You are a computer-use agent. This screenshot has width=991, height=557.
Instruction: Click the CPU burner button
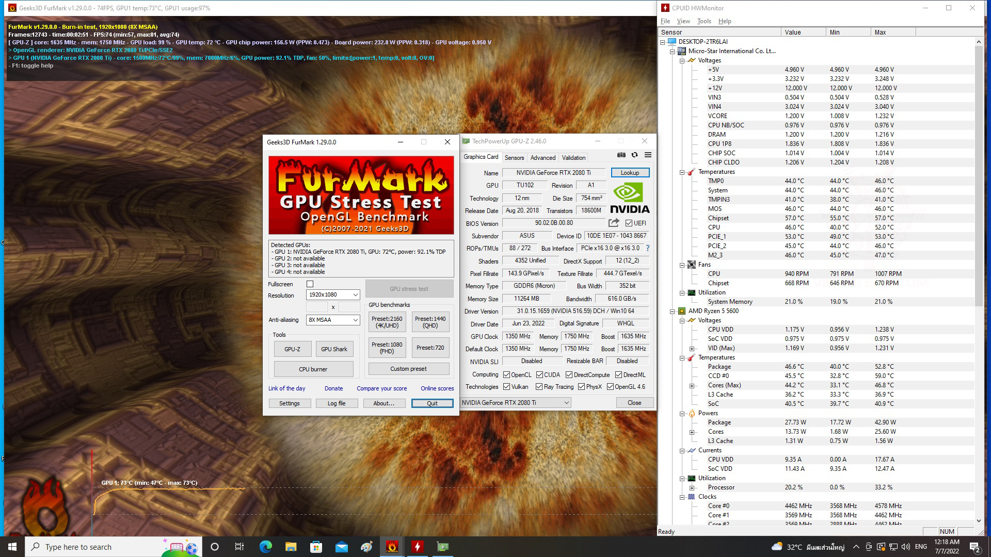pos(313,369)
